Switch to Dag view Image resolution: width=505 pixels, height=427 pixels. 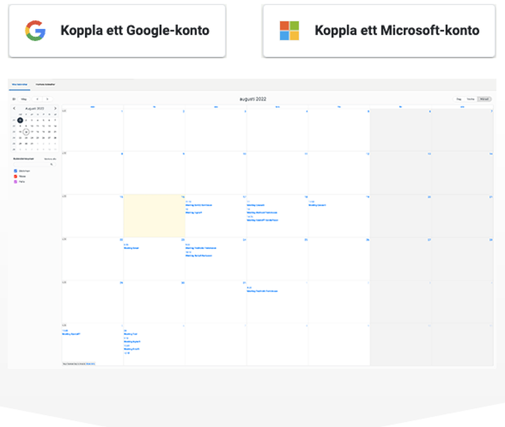click(x=459, y=99)
